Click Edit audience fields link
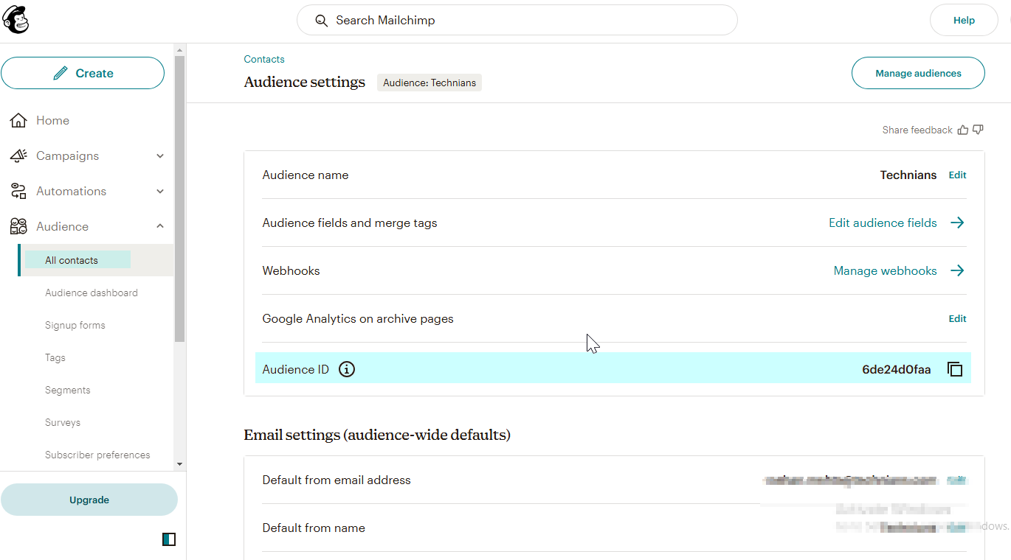 point(883,223)
